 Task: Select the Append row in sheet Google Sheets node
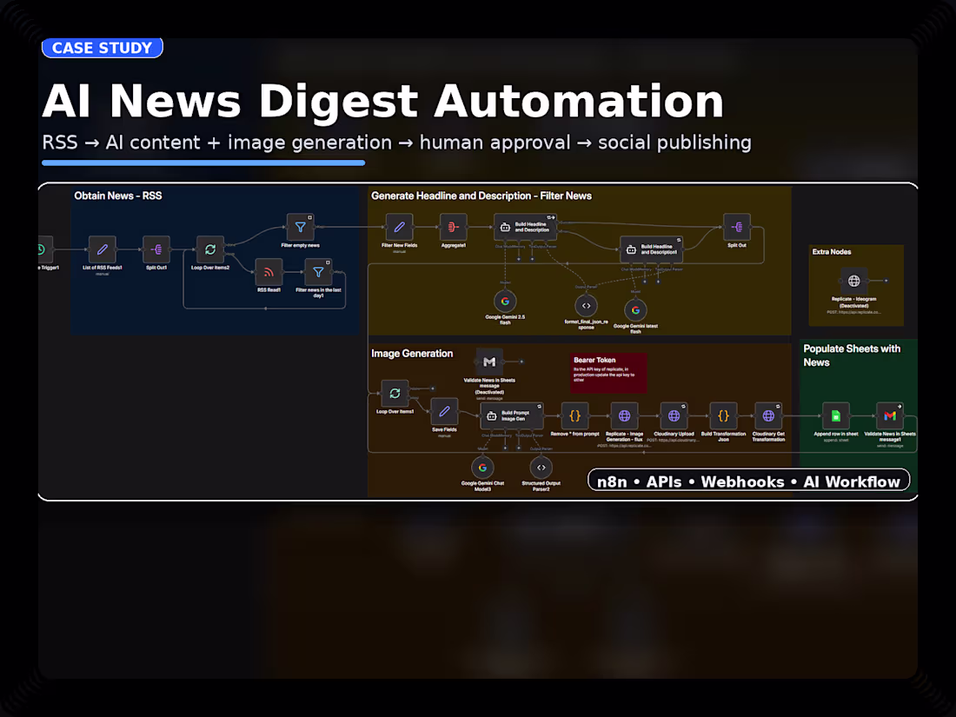tap(835, 417)
